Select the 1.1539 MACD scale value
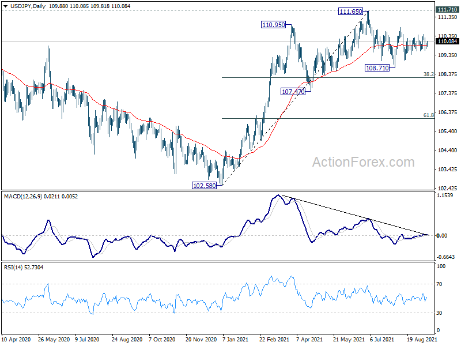The image size is (461, 346). (x=445, y=195)
